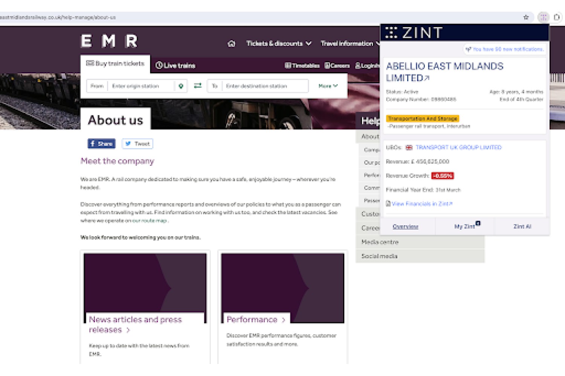Click the document icon beside View Financials
The height and width of the screenshot is (376, 565).
coord(388,203)
